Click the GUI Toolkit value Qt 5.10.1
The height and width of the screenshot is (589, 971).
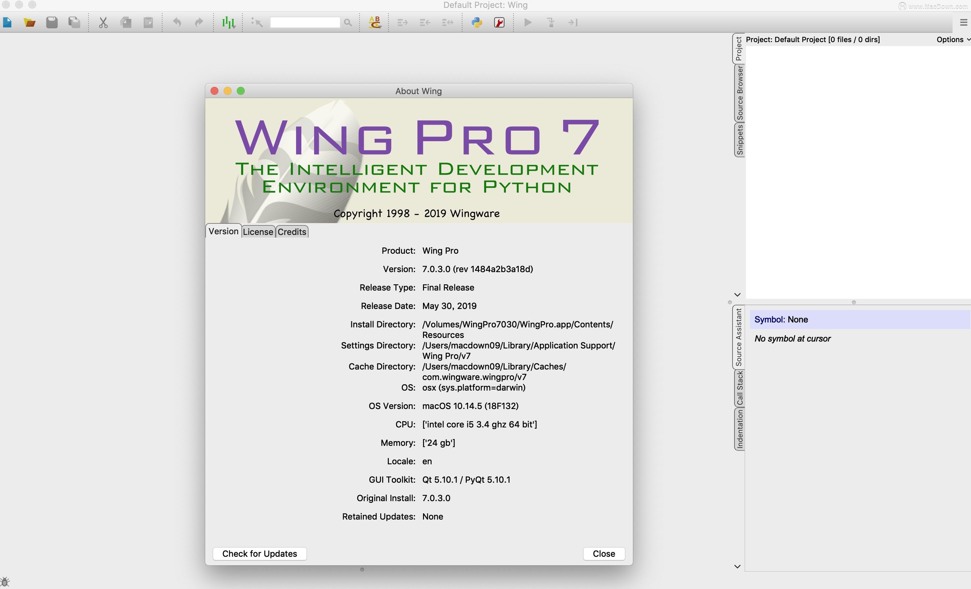[466, 480]
